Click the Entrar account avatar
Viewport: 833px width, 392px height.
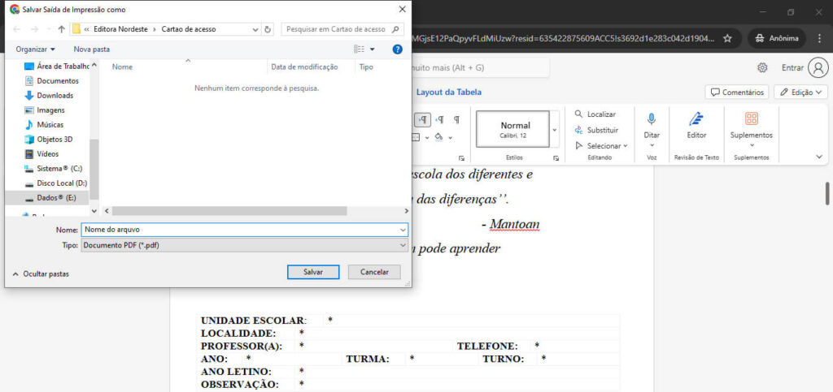pos(818,68)
